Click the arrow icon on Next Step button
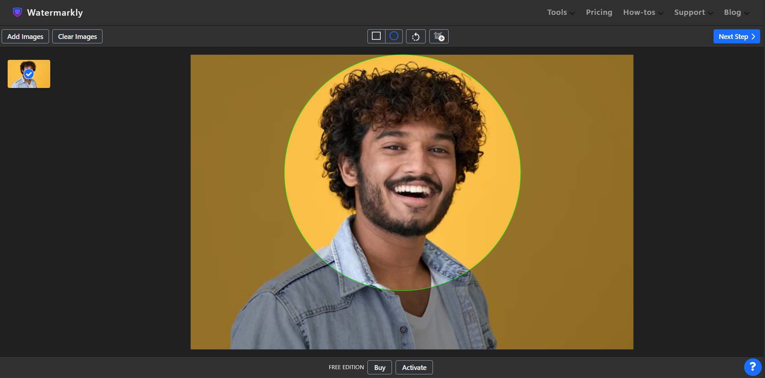Image resolution: width=765 pixels, height=378 pixels. click(x=753, y=36)
